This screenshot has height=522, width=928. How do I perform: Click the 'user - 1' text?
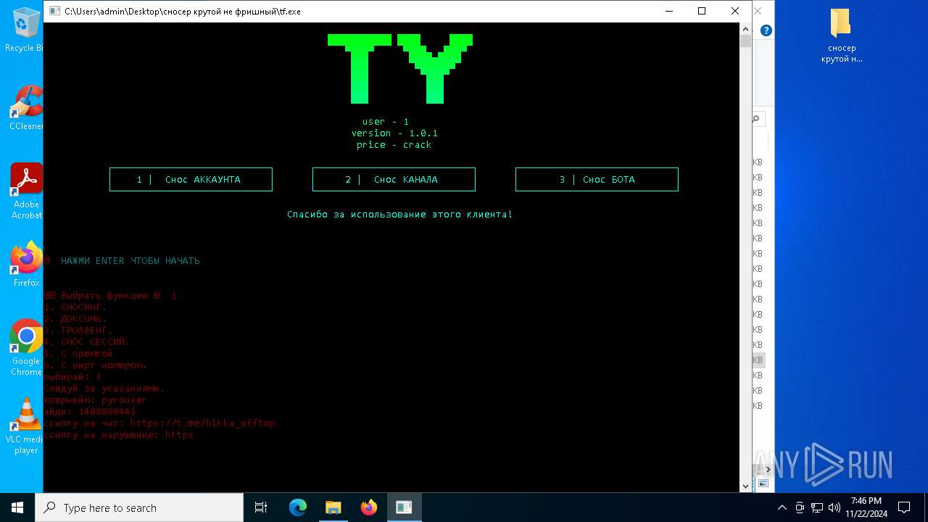386,122
